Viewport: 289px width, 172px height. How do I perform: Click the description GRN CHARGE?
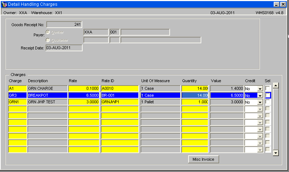(48, 88)
